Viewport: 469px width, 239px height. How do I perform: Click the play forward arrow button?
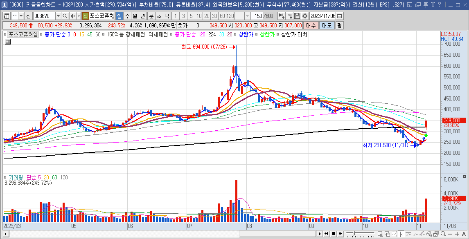[320, 234]
